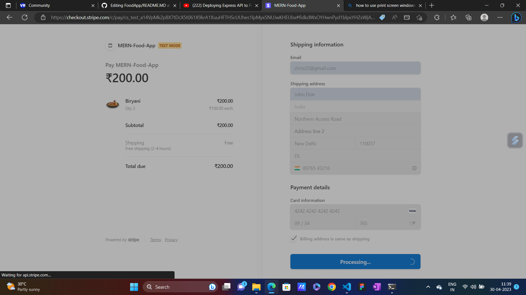
Task: Add page to favorites star icon
Action: [419, 17]
